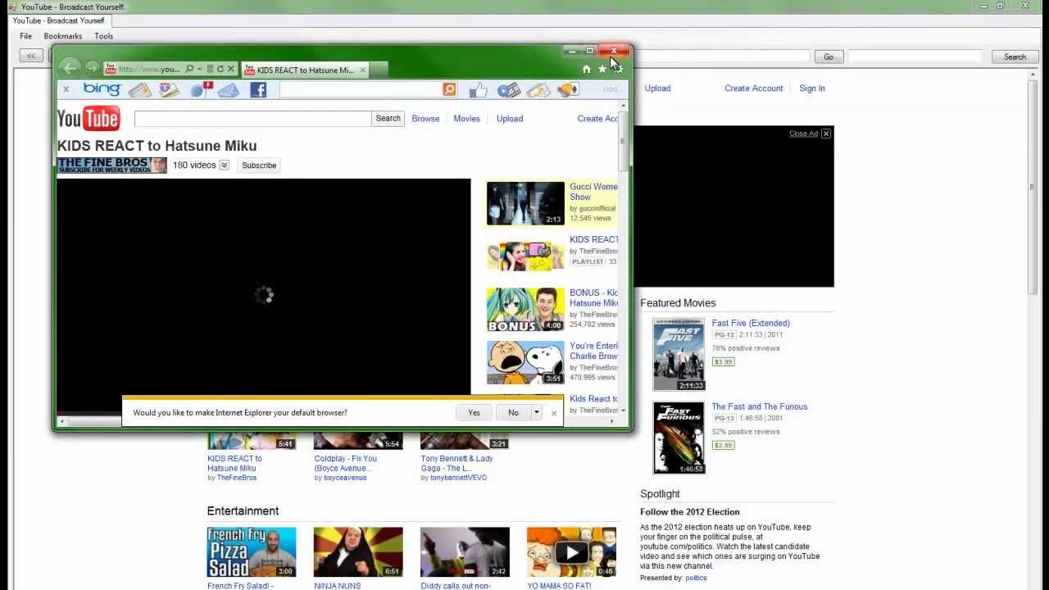Click Close Ad x box on the advertisement

826,134
